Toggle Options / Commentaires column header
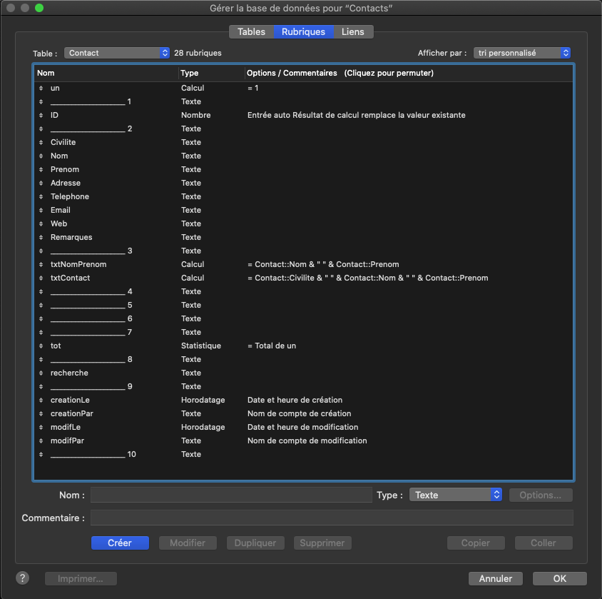This screenshot has height=599, width=602. click(340, 73)
